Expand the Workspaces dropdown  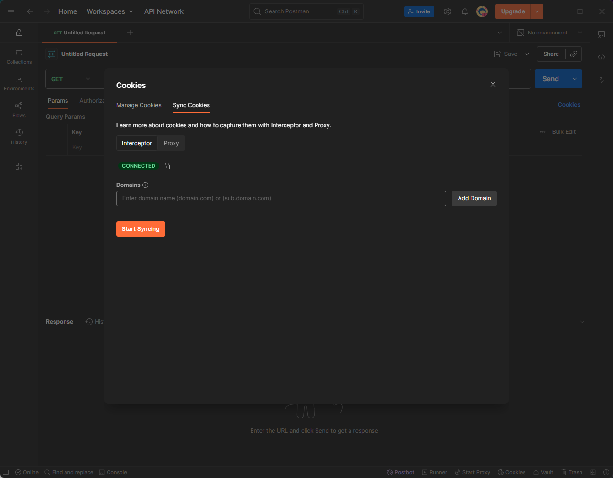(x=110, y=11)
